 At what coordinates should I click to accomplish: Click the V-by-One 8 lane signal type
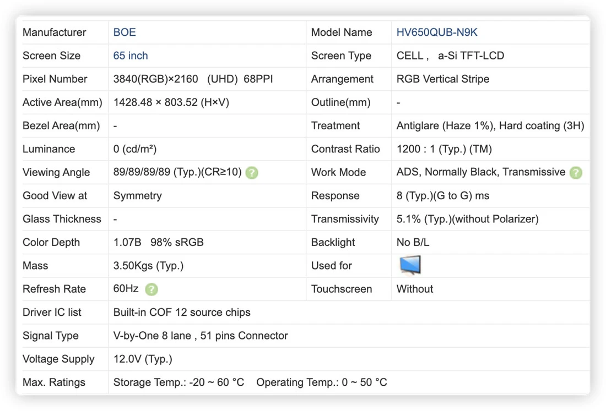pos(201,336)
